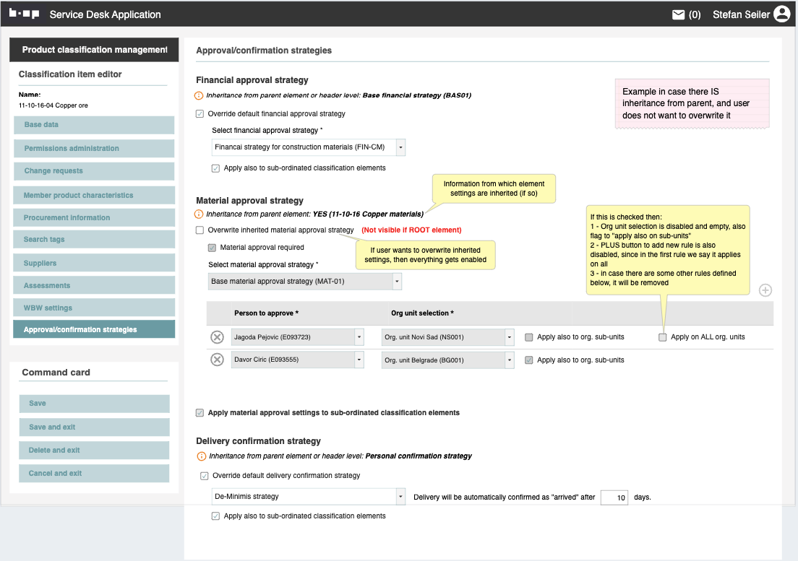Click delivery confirmation inheritance info icon
Image resolution: width=798 pixels, height=561 pixels.
coord(202,456)
